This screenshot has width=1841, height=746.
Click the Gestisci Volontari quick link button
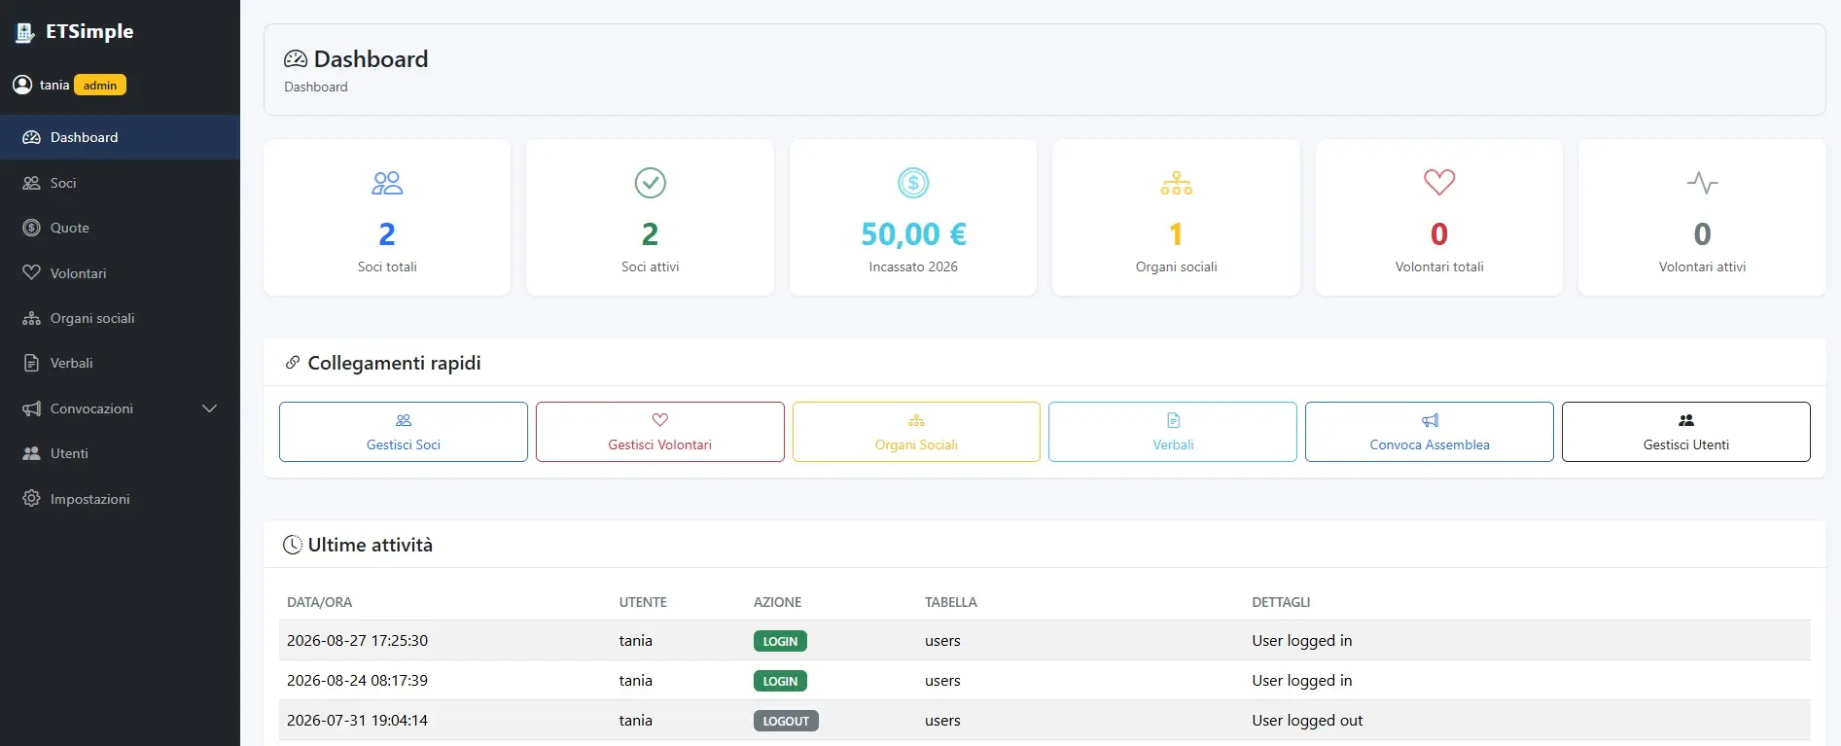pos(660,432)
